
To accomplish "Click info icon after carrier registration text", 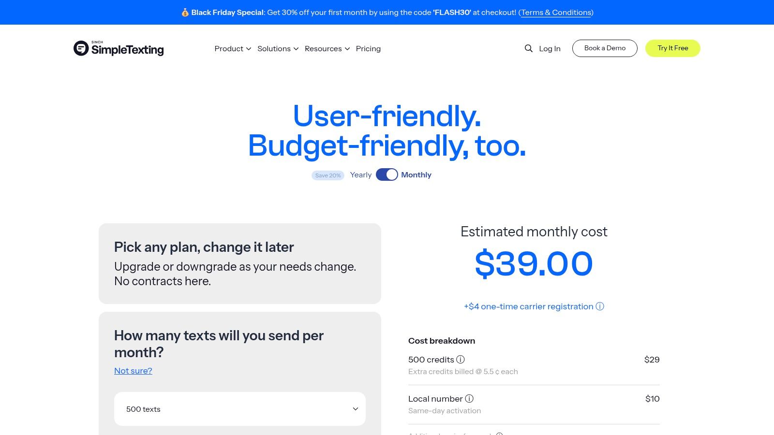I will (600, 306).
